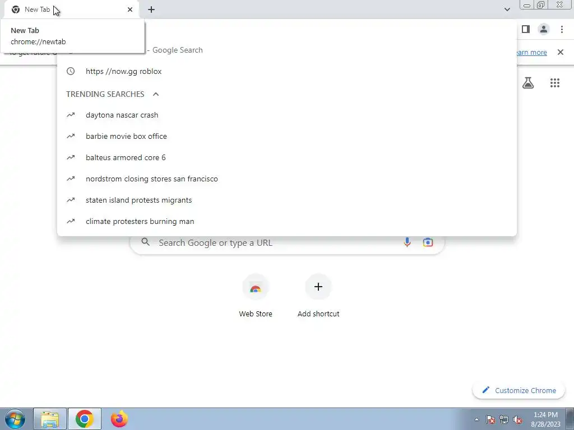Select the '- Google Search' suggestion row
Image resolution: width=574 pixels, height=430 pixels.
tap(287, 50)
